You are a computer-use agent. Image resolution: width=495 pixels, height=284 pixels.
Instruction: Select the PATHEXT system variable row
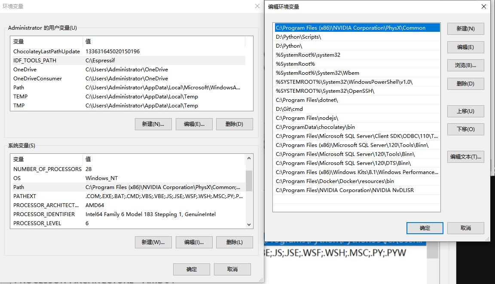[128, 196]
